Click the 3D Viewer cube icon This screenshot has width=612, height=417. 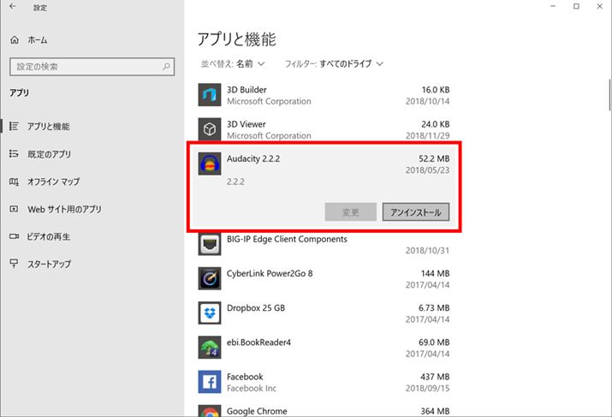click(210, 128)
